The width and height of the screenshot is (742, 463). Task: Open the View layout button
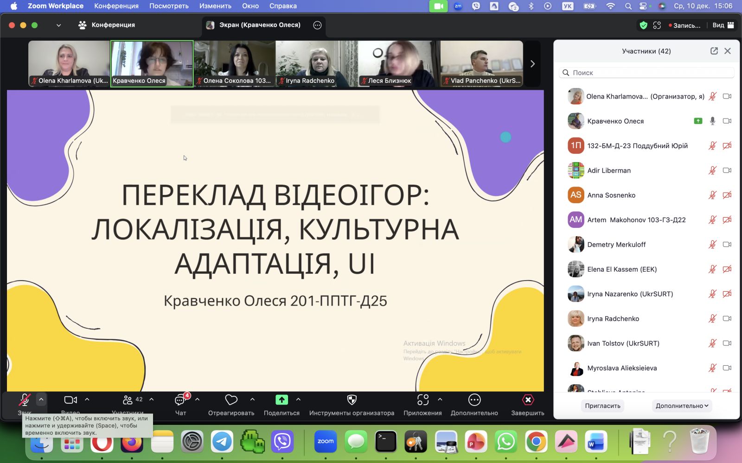click(x=723, y=25)
